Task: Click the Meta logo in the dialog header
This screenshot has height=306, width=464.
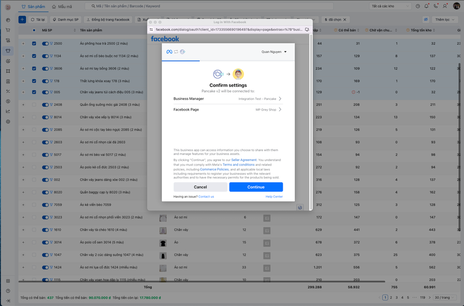Action: (x=169, y=52)
